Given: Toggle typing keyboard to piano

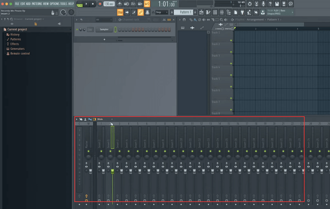Looking at the screenshot, I should [120, 12].
